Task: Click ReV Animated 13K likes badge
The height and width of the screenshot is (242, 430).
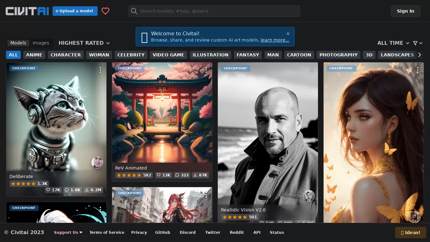Action: pos(164,175)
